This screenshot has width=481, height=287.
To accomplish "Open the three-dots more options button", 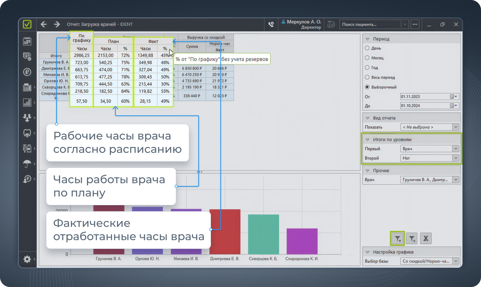I will point(415,24).
